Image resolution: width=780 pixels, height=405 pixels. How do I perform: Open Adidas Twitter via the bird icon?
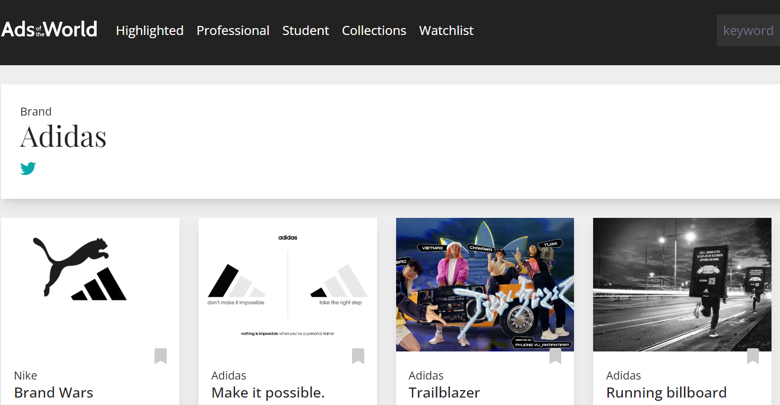point(27,169)
